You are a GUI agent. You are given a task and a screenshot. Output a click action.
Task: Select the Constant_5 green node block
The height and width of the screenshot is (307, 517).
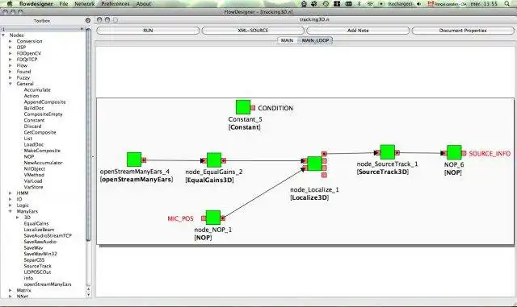point(243,107)
